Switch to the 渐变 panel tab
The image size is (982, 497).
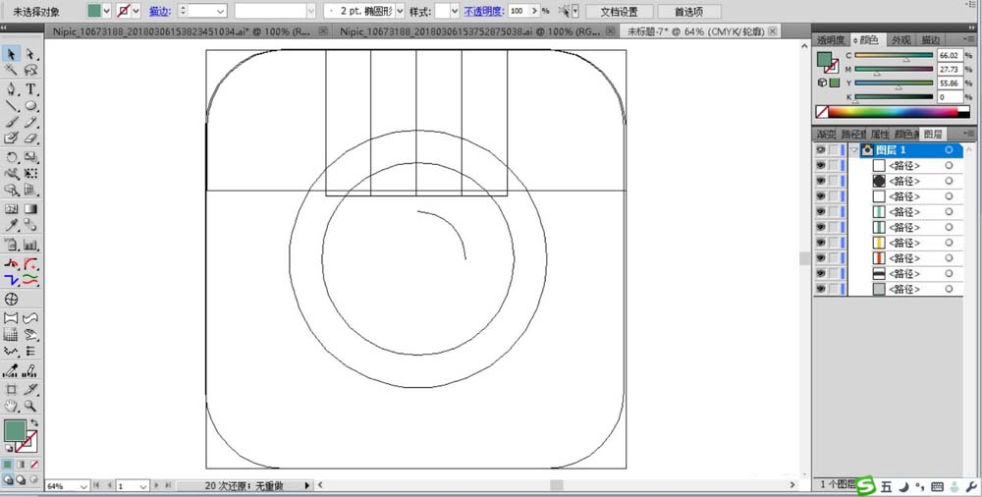(827, 134)
